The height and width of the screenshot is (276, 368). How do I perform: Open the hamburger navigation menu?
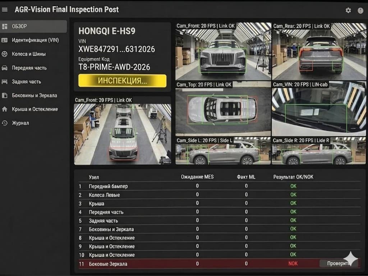[x=5, y=10]
